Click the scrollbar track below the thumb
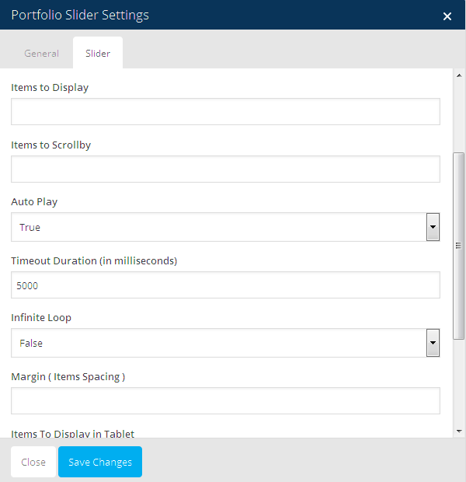This screenshot has height=482, width=466. [459, 381]
